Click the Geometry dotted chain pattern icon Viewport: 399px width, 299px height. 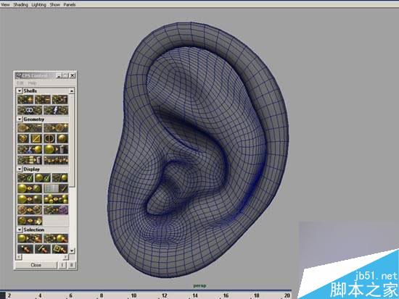(x=56, y=160)
